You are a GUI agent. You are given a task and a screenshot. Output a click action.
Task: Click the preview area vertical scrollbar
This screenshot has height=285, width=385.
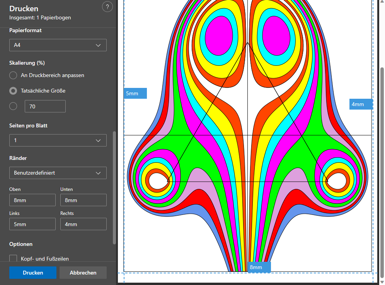[382, 172]
